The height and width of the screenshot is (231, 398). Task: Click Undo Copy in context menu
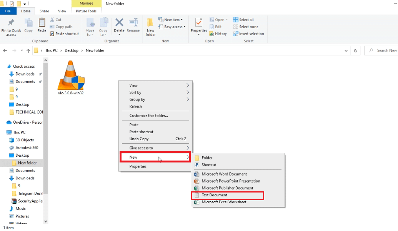[155, 139]
